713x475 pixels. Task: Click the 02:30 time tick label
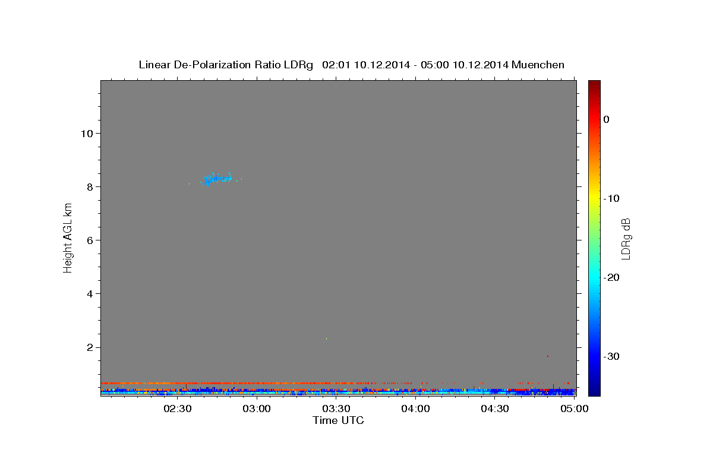178,408
